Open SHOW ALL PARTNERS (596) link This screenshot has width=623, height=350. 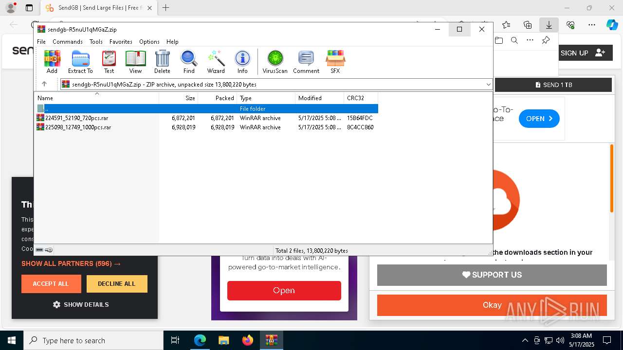click(x=71, y=263)
